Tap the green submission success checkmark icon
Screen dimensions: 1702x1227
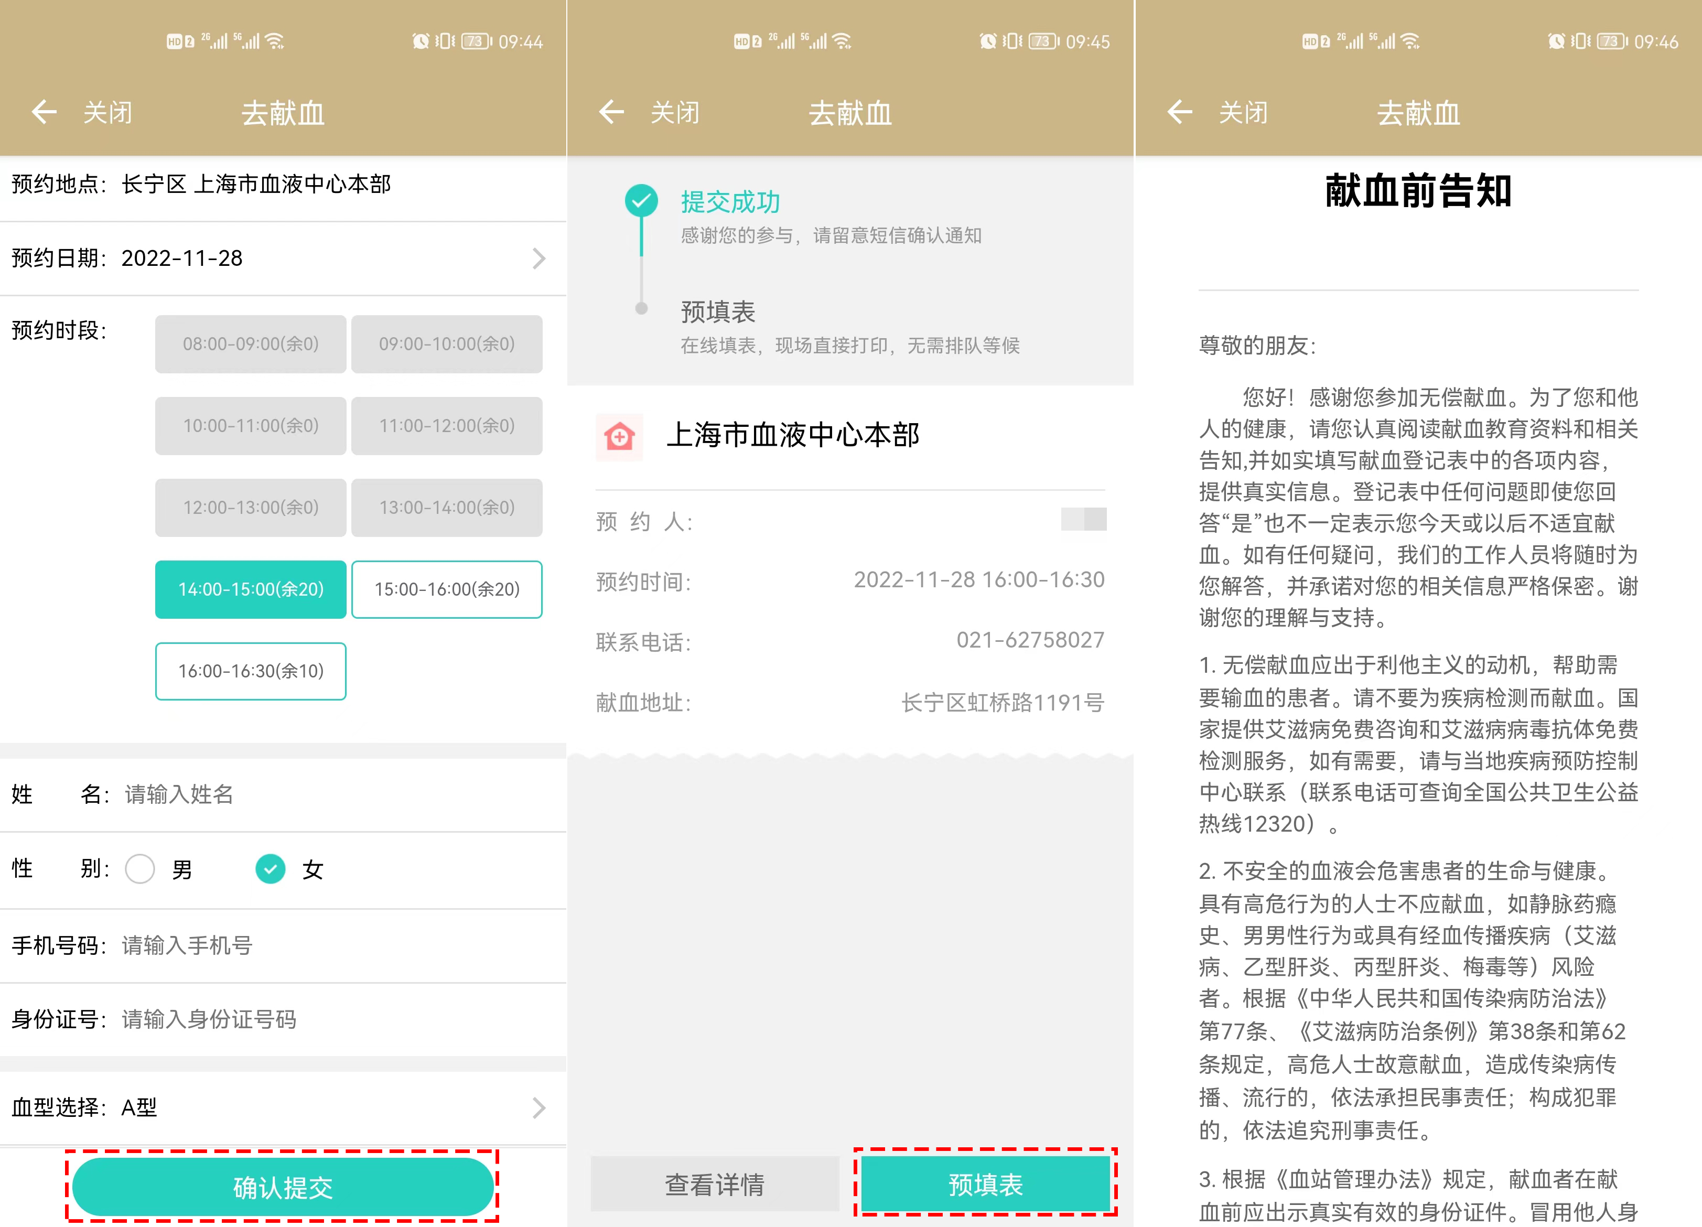click(x=641, y=200)
